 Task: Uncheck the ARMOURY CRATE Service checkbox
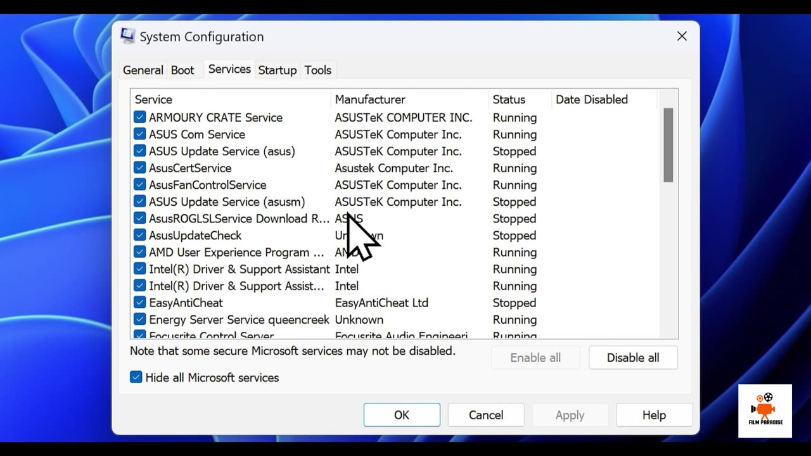pyautogui.click(x=140, y=117)
